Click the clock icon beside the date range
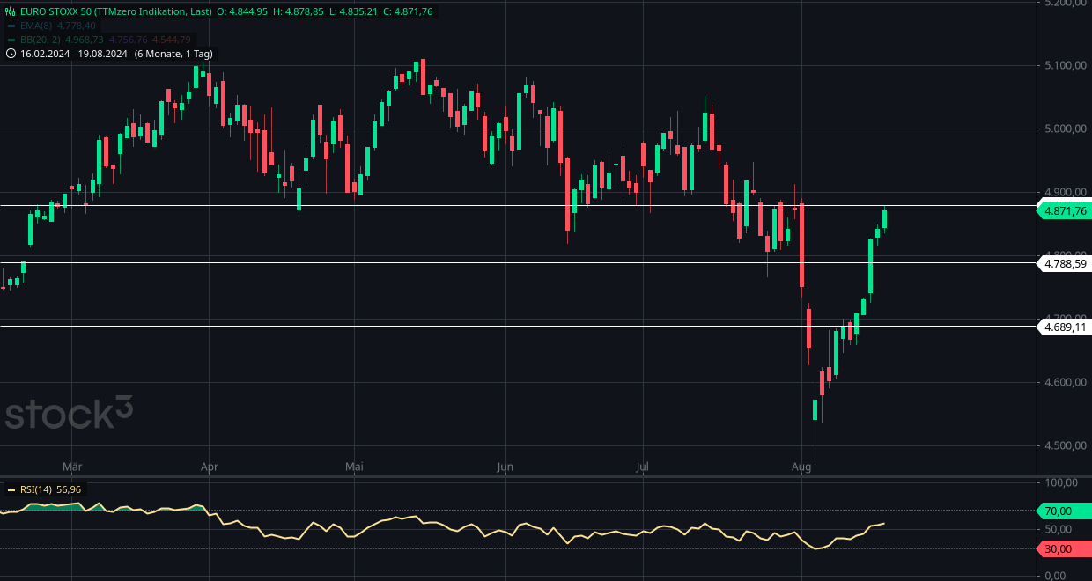This screenshot has height=581, width=1092. pos(9,54)
